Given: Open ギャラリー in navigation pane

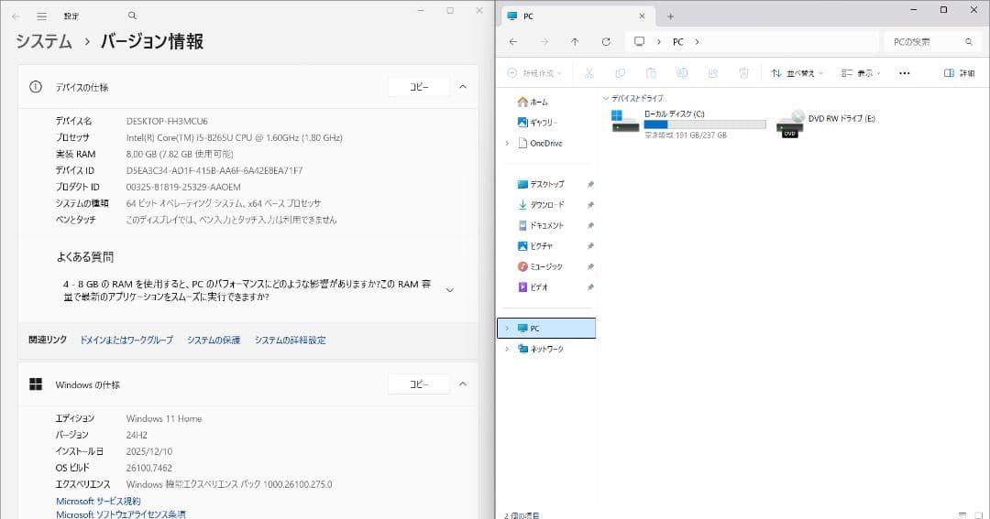Looking at the screenshot, I should 537,123.
